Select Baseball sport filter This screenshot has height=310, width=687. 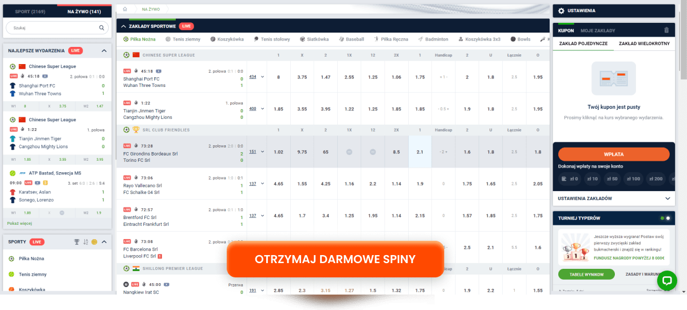(351, 39)
